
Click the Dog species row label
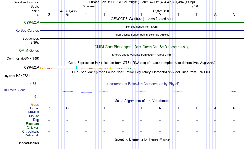pyautogui.click(x=36, y=120)
